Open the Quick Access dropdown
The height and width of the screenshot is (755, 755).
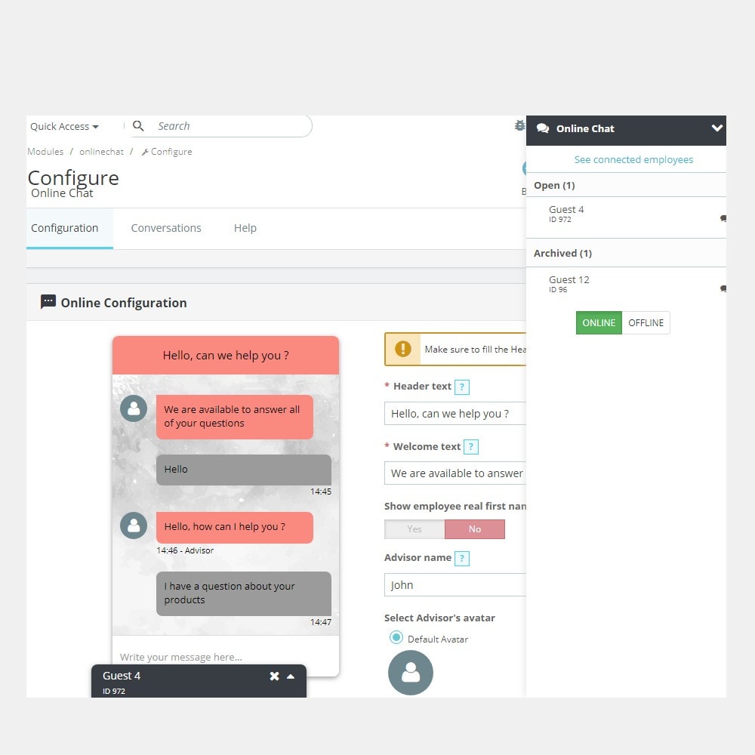64,127
